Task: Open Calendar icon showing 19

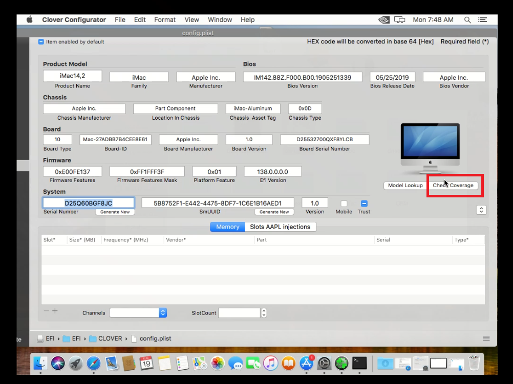Action: pos(146,363)
